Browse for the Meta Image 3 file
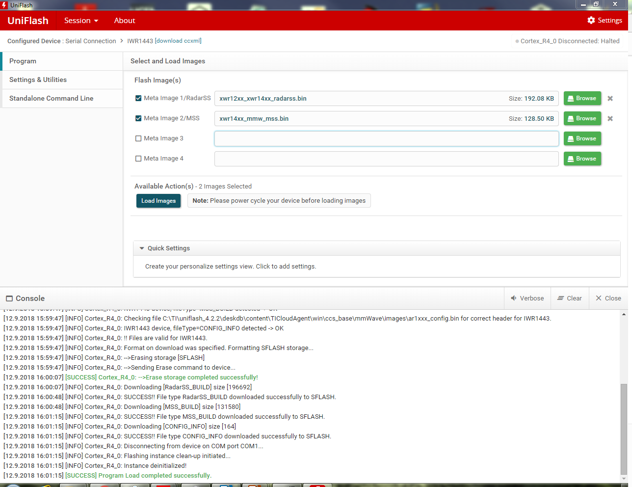This screenshot has height=487, width=632. click(x=582, y=138)
